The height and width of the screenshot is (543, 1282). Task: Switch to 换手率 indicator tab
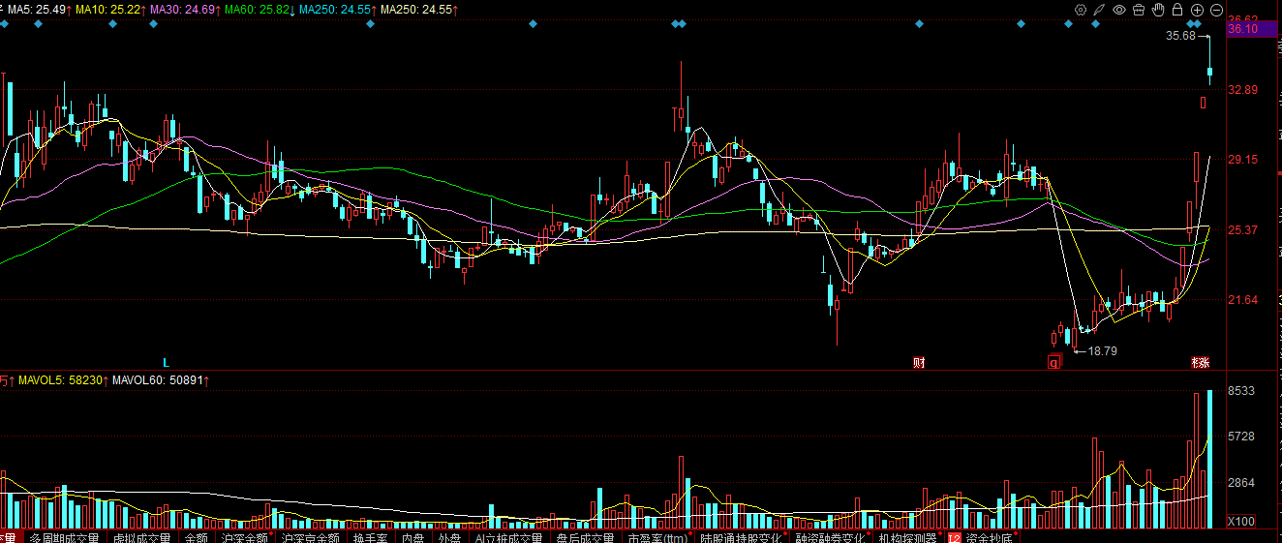pyautogui.click(x=370, y=538)
